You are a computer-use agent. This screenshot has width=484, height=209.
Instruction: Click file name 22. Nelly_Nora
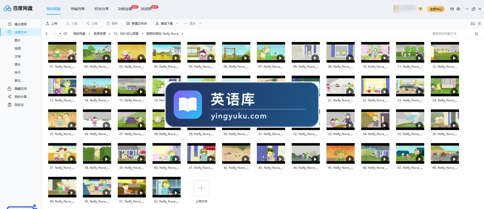click(375, 100)
